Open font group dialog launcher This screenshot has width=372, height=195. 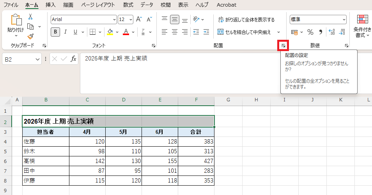(x=154, y=46)
